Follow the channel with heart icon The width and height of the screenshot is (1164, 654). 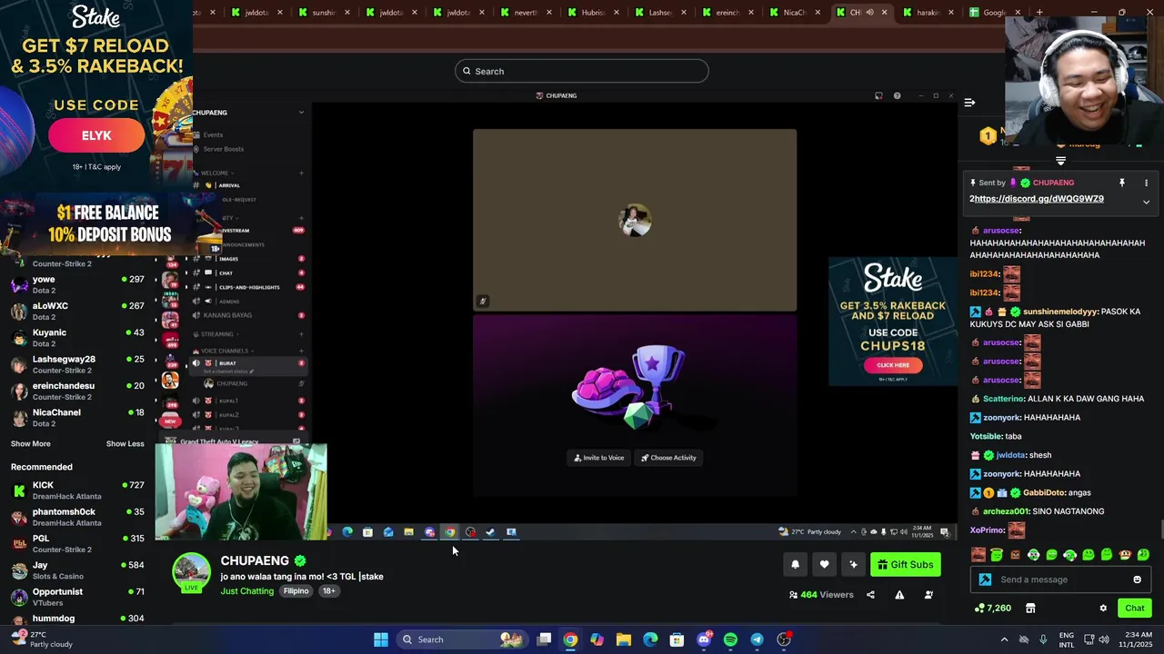(x=824, y=564)
